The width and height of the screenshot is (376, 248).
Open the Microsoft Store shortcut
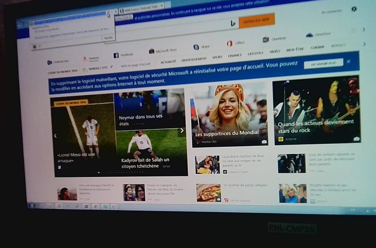(x=152, y=50)
